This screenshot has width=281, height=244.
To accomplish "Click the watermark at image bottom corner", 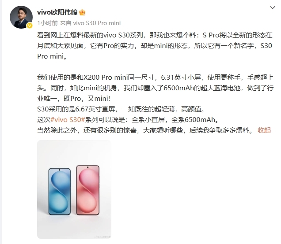I will [103, 237].
